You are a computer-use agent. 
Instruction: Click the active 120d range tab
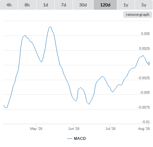click(105, 5)
